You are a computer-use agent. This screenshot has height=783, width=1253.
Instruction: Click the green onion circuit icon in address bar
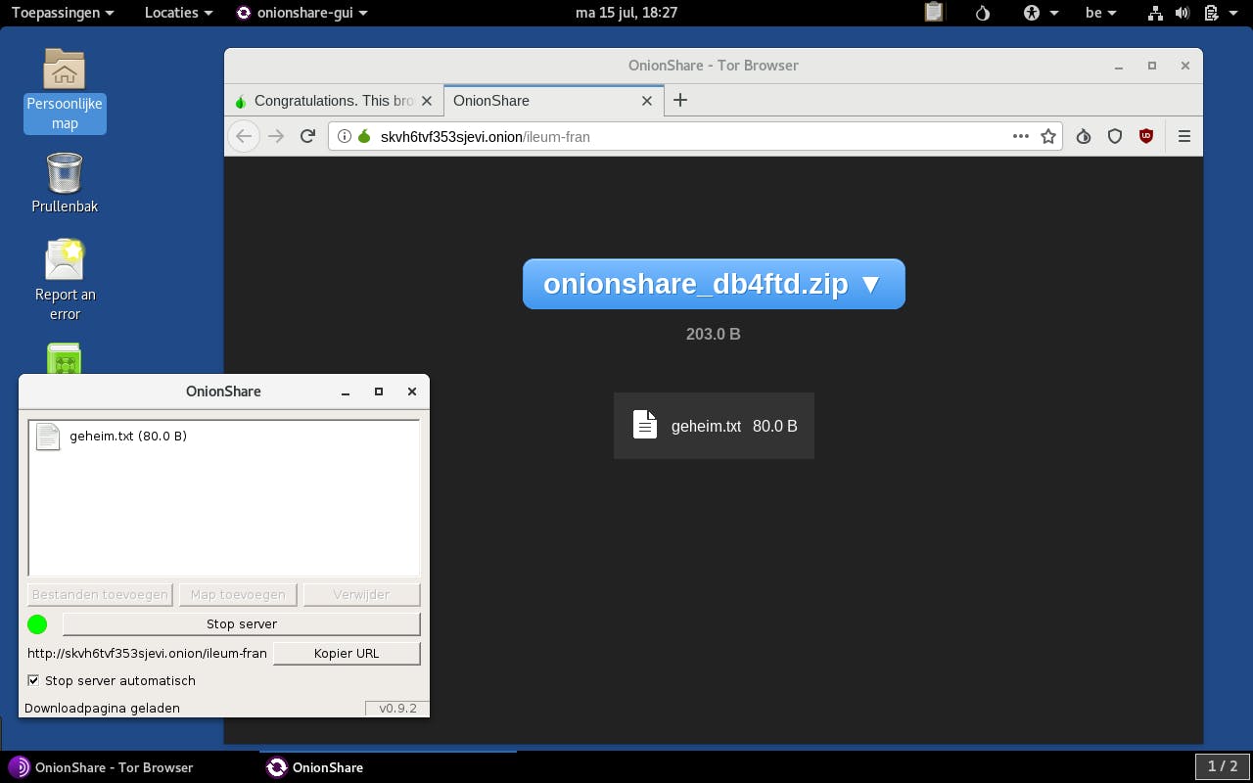pyautogui.click(x=364, y=136)
